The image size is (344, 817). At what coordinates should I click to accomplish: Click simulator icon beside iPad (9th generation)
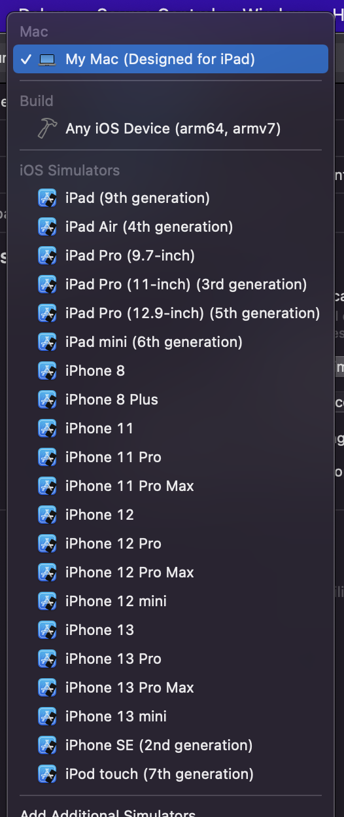(47, 198)
